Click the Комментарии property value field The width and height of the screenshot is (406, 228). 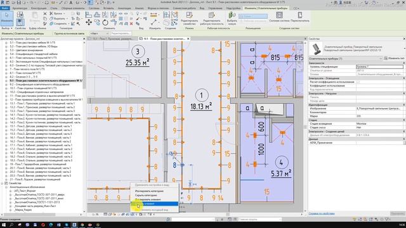tap(379, 113)
